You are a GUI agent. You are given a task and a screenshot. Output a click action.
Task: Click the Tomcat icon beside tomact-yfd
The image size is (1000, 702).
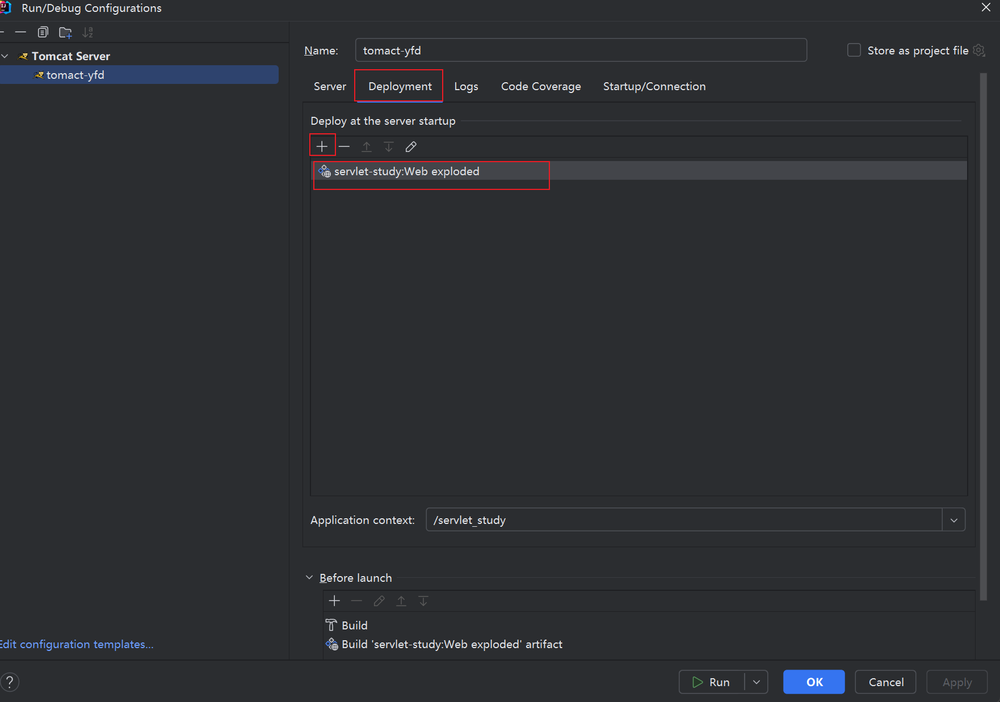[x=39, y=75]
